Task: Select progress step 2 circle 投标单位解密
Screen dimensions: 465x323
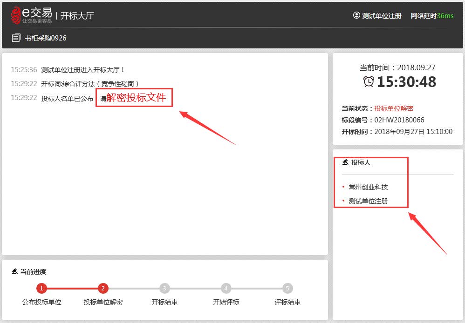Action: click(103, 288)
